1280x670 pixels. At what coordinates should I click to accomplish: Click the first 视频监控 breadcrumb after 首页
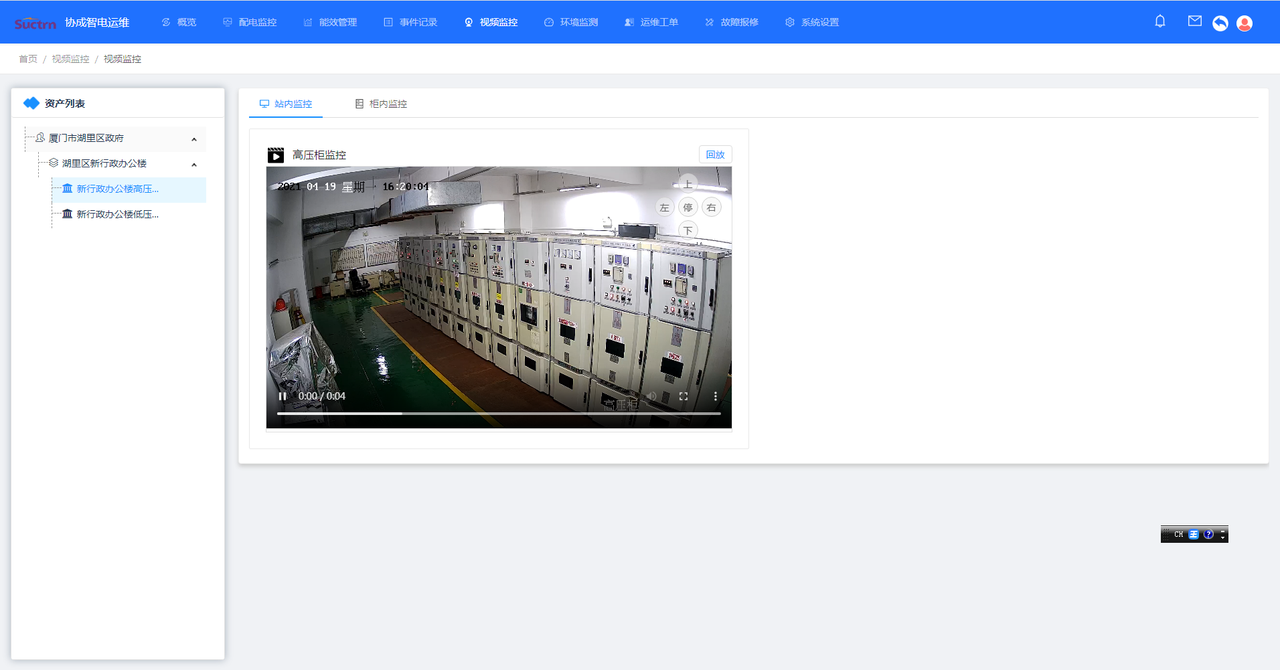click(70, 59)
